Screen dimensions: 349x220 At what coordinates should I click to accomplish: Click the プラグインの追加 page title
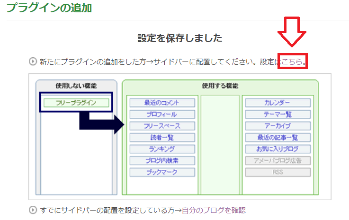49,8
